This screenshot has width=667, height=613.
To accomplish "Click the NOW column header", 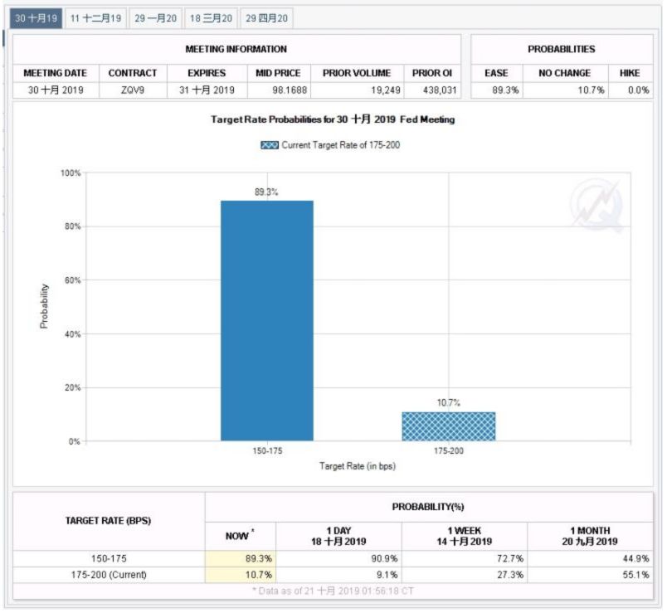I will tap(240, 536).
